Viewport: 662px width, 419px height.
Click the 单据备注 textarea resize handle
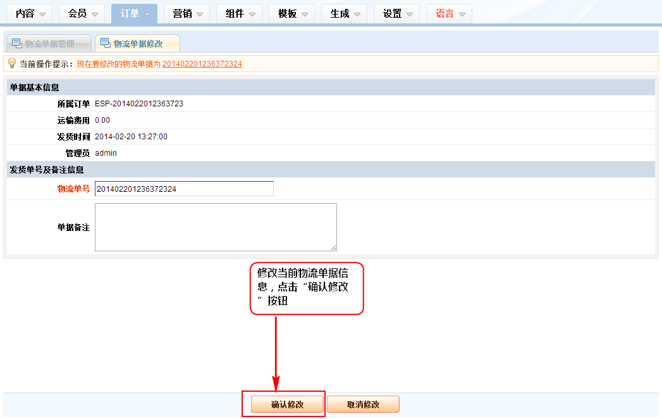click(x=333, y=247)
